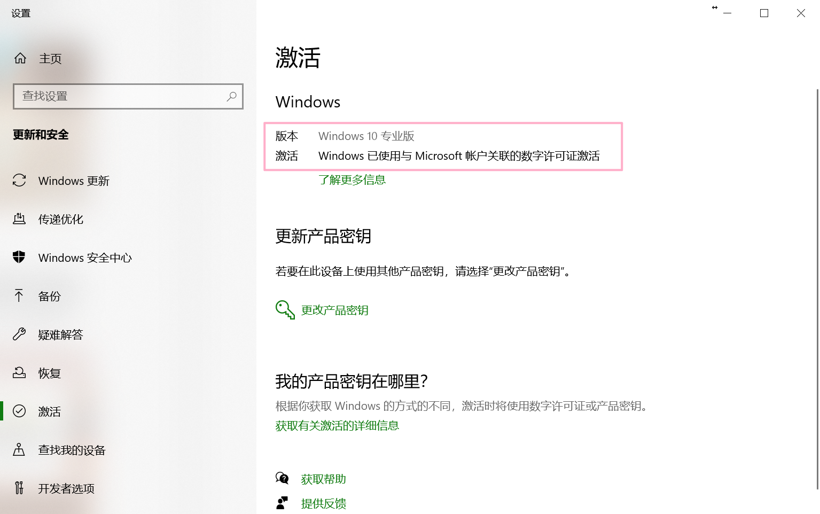Screen dimensions: 820x514
Task: Switch to 疑难解答 in the sidebar
Action: [x=60, y=334]
